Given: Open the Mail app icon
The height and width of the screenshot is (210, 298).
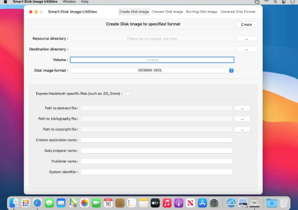Looking at the screenshot, I should 61,203.
